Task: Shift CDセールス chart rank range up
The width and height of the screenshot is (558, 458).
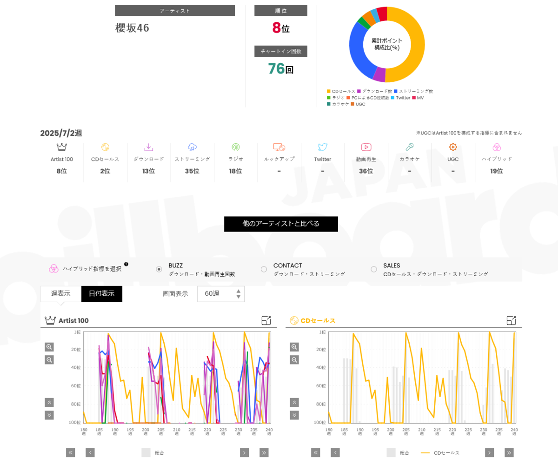Action: click(x=294, y=403)
